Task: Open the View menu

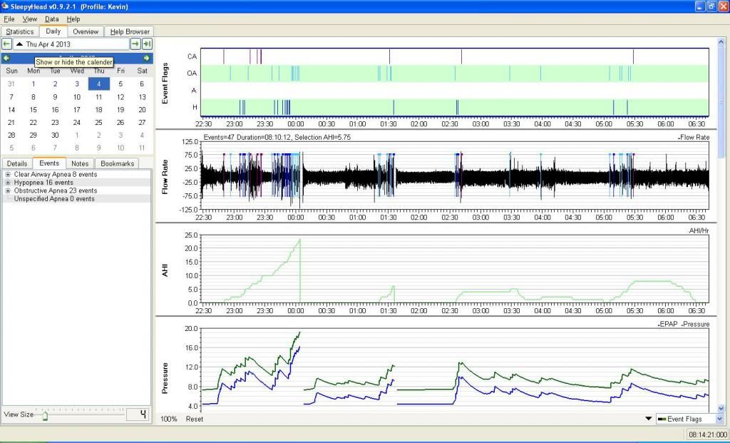Action: point(30,19)
